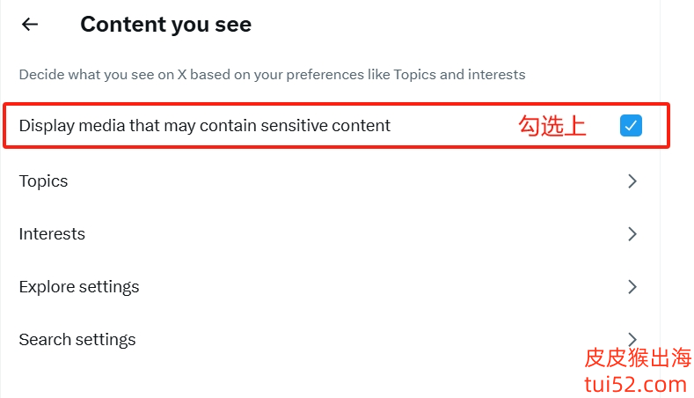Click the red '勾选上' annotation text
The height and width of the screenshot is (398, 694).
click(552, 126)
